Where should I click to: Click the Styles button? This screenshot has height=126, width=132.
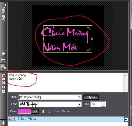91,97
